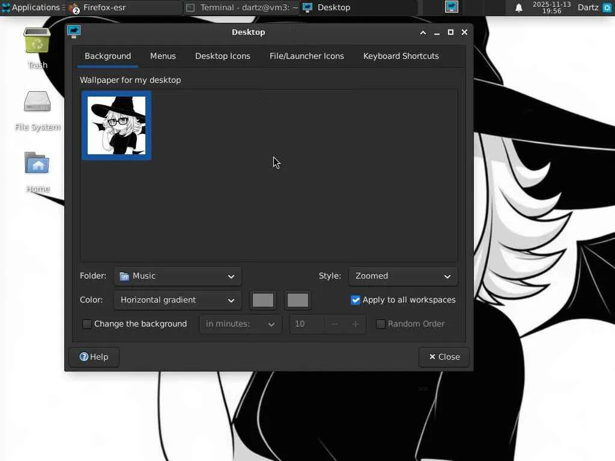The height and width of the screenshot is (461, 615).
Task: Click the Dartz session icon in the panel
Action: tap(607, 7)
